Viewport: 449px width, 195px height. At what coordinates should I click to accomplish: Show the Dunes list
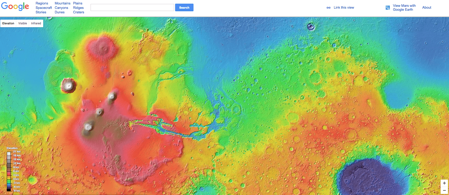(60, 12)
